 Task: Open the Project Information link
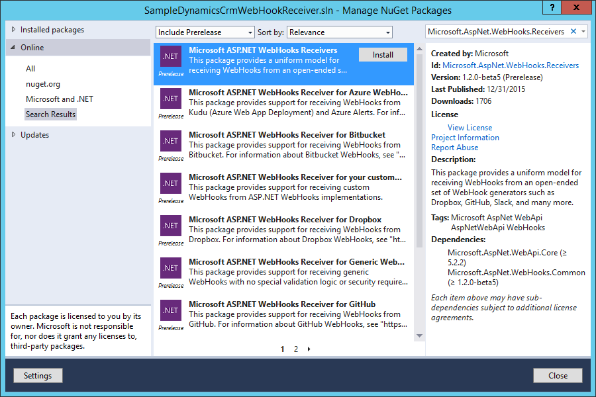pos(465,138)
